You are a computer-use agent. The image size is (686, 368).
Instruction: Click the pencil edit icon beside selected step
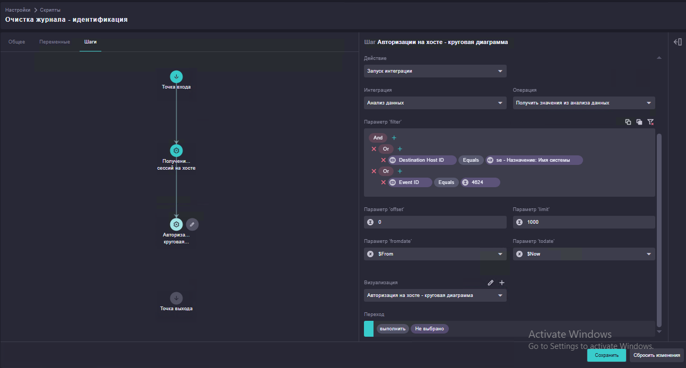coord(192,224)
